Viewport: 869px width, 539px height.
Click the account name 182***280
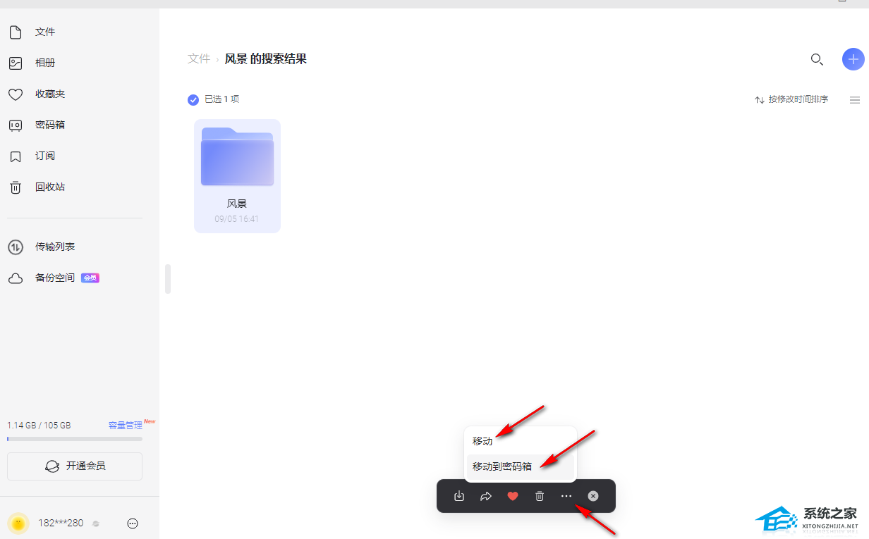61,523
